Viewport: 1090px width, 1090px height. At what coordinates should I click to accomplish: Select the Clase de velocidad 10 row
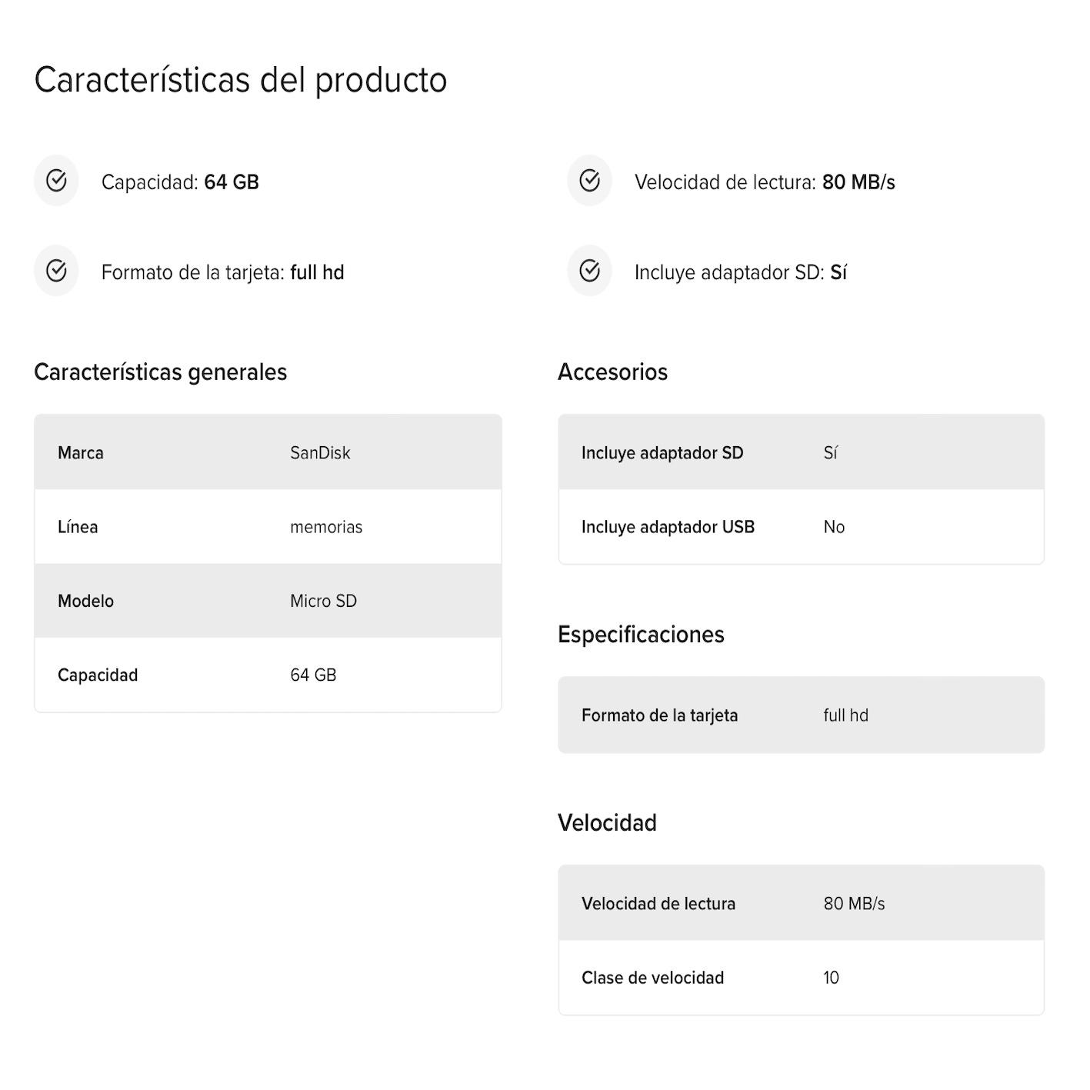pos(801,978)
